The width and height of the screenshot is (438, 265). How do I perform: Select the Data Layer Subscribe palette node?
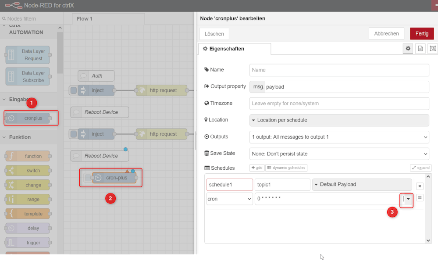[28, 77]
